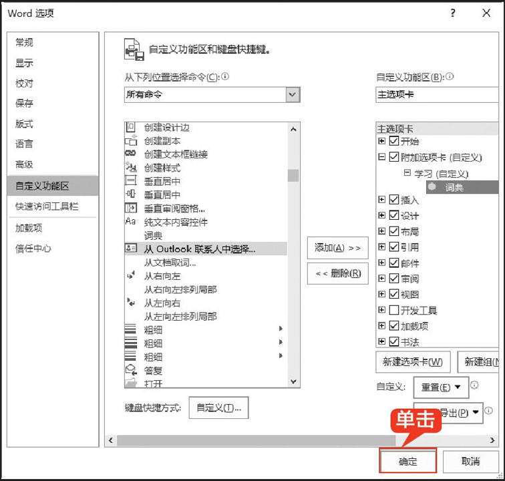The image size is (505, 481).
Task: Uncheck the 设计 tab checkbox
Action: point(394,215)
